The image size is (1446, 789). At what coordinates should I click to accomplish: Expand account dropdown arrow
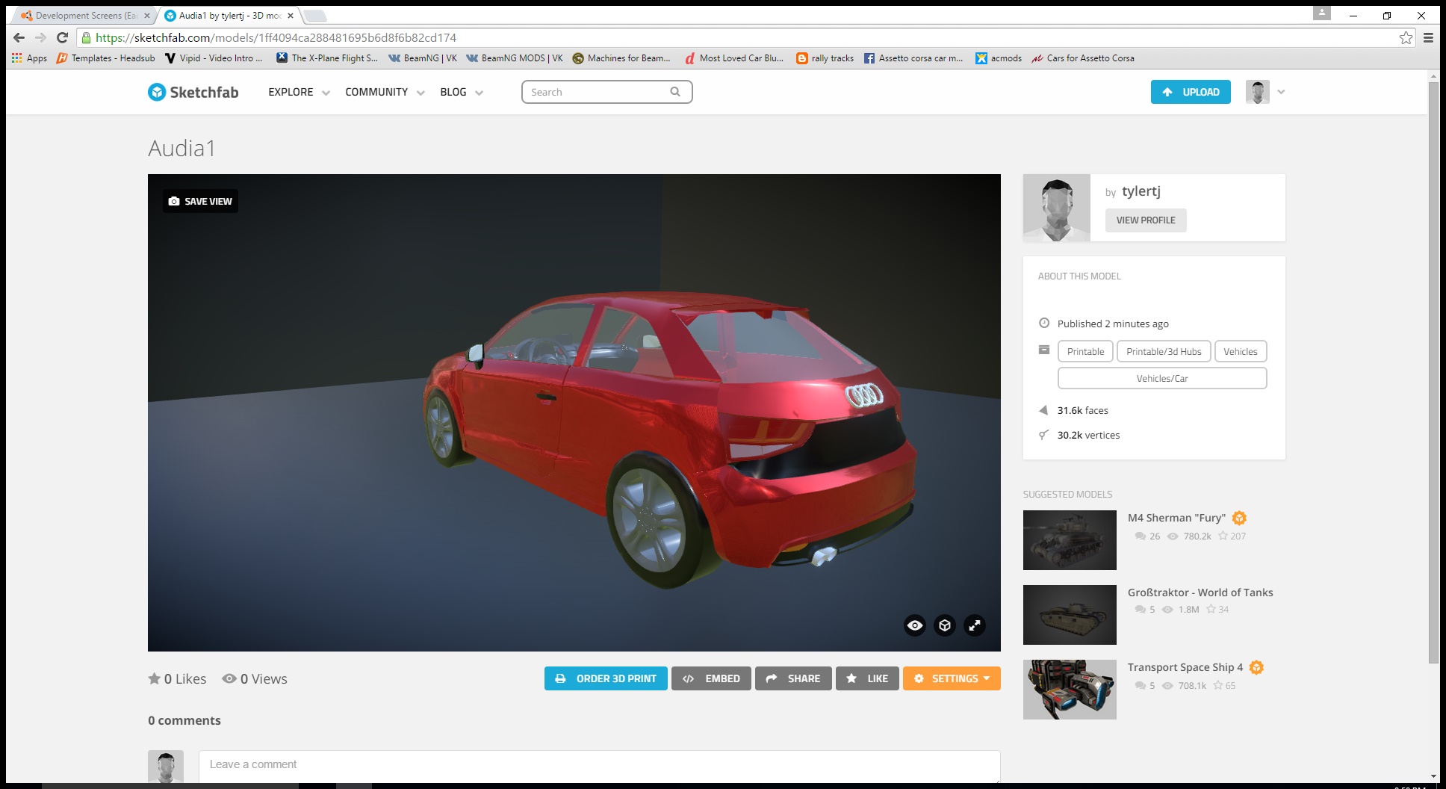(1281, 92)
